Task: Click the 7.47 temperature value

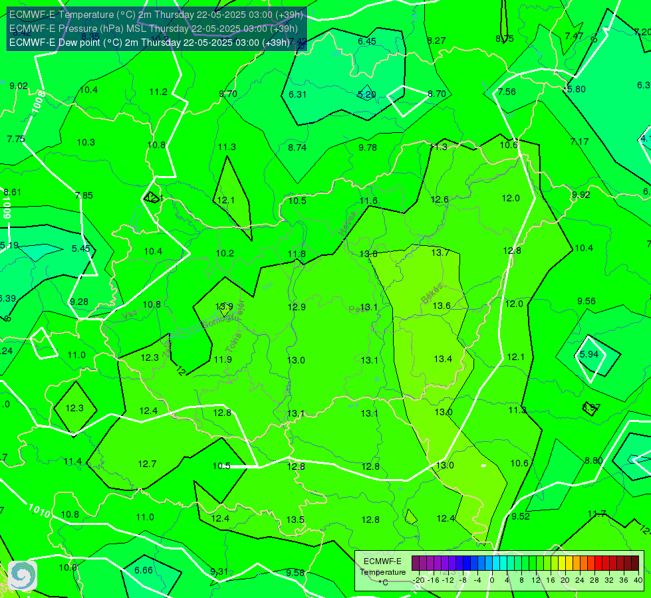Action: pos(574,36)
